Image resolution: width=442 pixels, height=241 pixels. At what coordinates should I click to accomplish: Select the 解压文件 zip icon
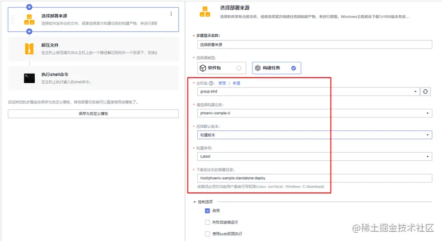point(29,49)
